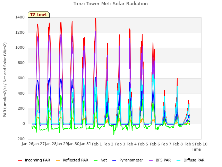Click the x-axis date label 'Feb 6'
Image resolution: width=222 pixels, height=167 pixels.
tap(155, 144)
